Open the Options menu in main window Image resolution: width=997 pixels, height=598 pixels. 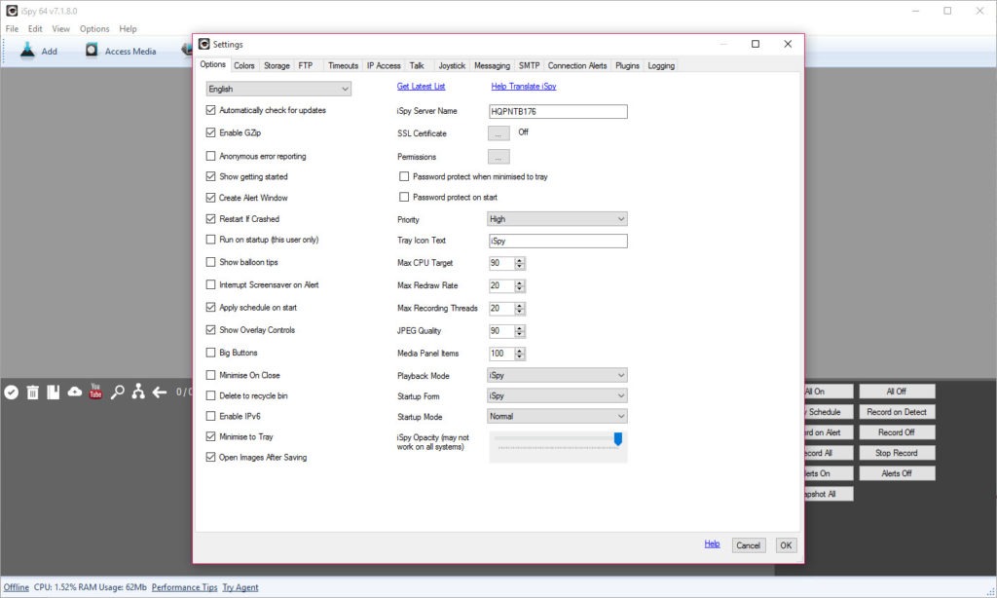(94, 28)
